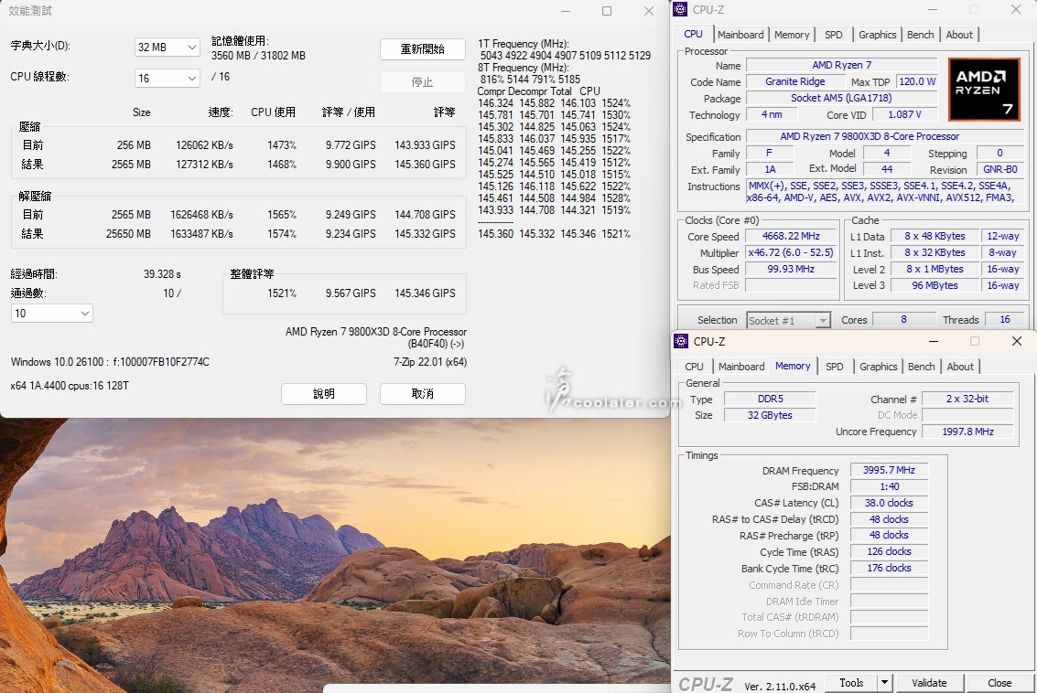Image resolution: width=1037 pixels, height=693 pixels.
Task: Click the Package value Socket AM5 (LGA1718)
Action: (841, 98)
